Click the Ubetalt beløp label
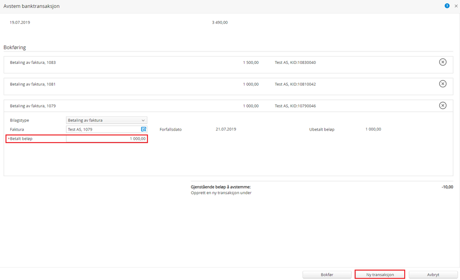Image resolution: width=460 pixels, height=280 pixels. coord(321,129)
